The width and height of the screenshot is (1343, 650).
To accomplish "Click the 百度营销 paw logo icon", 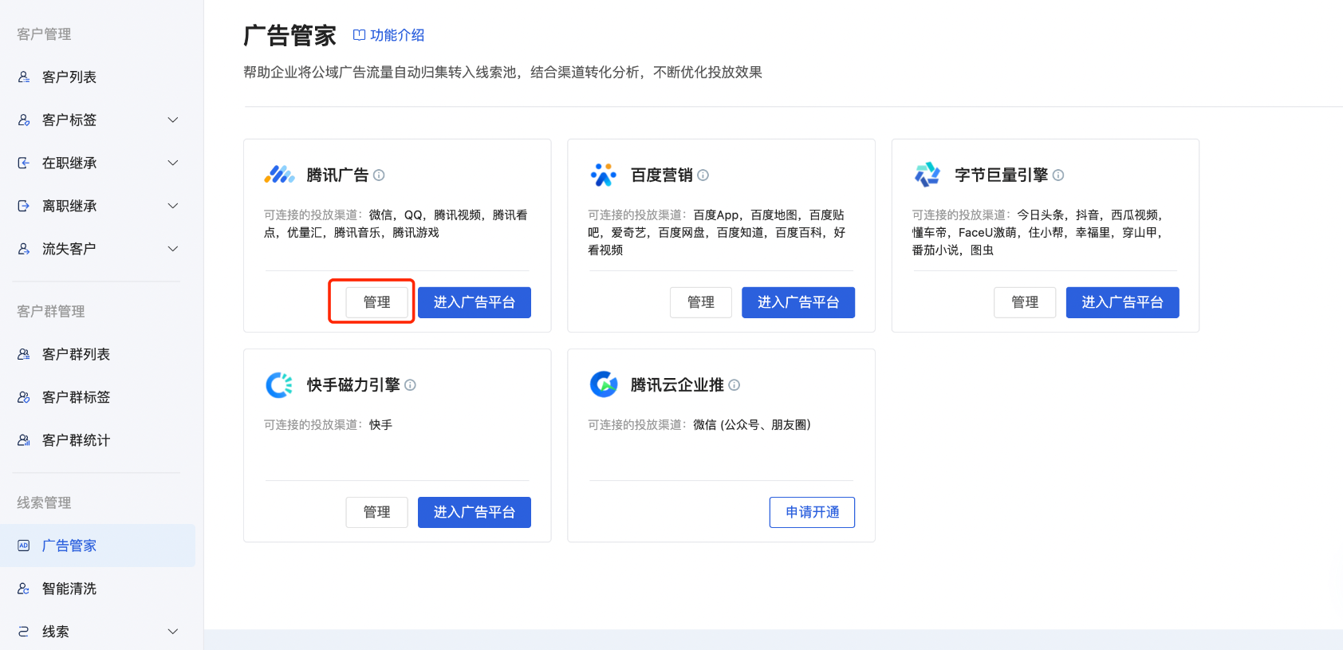I will click(604, 175).
